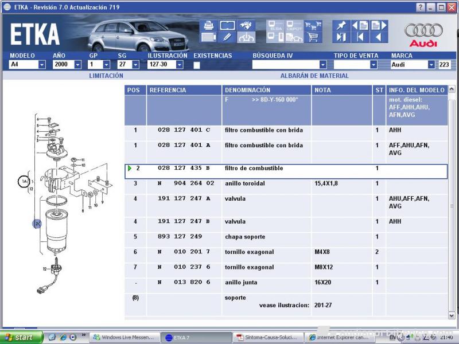
Task: Click the multiple shopping carts icon
Action: (313, 25)
